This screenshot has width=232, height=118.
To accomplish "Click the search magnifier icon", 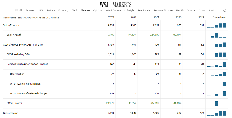I will [225, 10].
